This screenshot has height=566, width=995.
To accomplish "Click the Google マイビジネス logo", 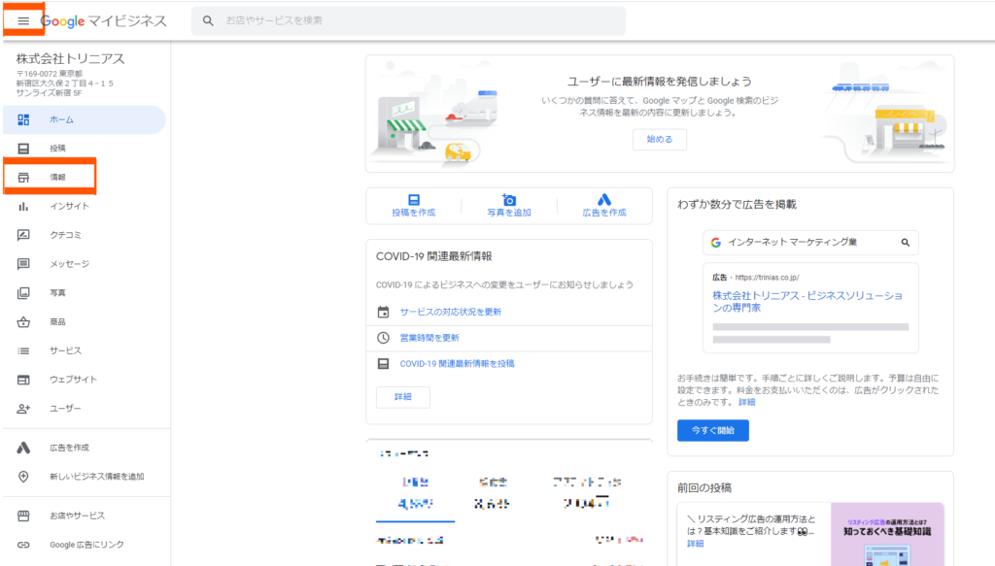I will (103, 21).
